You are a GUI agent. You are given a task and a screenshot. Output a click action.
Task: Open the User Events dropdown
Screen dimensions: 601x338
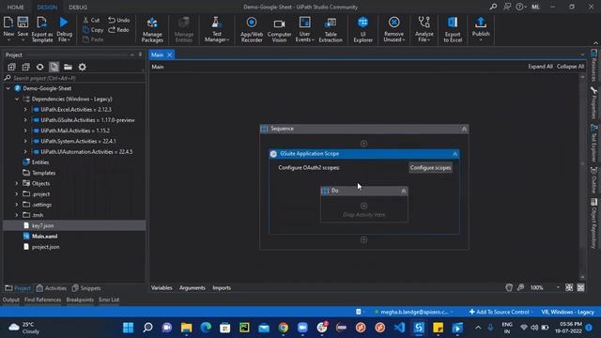tap(304, 29)
